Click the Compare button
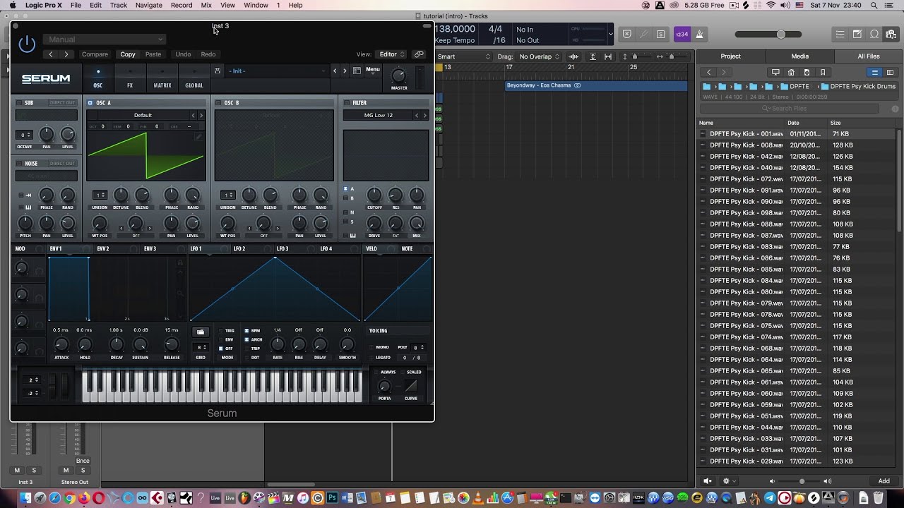The width and height of the screenshot is (904, 508). pyautogui.click(x=95, y=54)
